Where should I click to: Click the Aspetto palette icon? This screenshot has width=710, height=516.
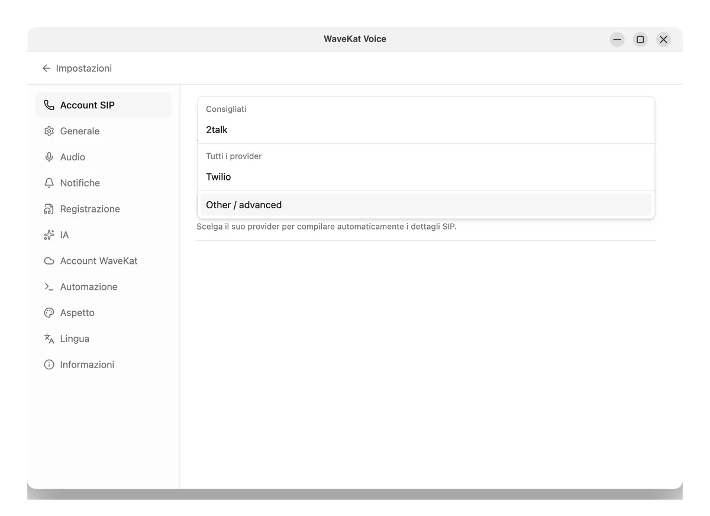coord(49,312)
